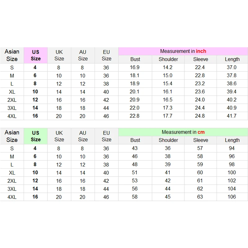Click the 4XL row in the inch table
Screen dimensions: 248x248
coord(12,116)
